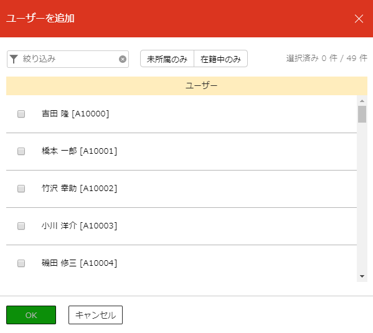Click the scrollbar track below the thumb
The image size is (373, 333).
click(362, 197)
